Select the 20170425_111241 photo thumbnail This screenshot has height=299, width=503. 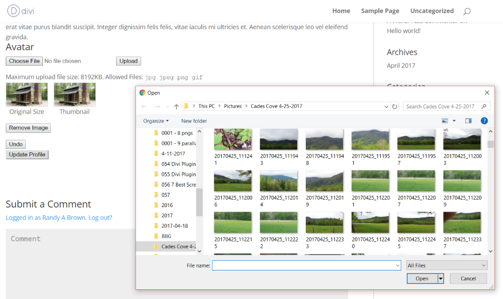pyautogui.click(x=233, y=139)
